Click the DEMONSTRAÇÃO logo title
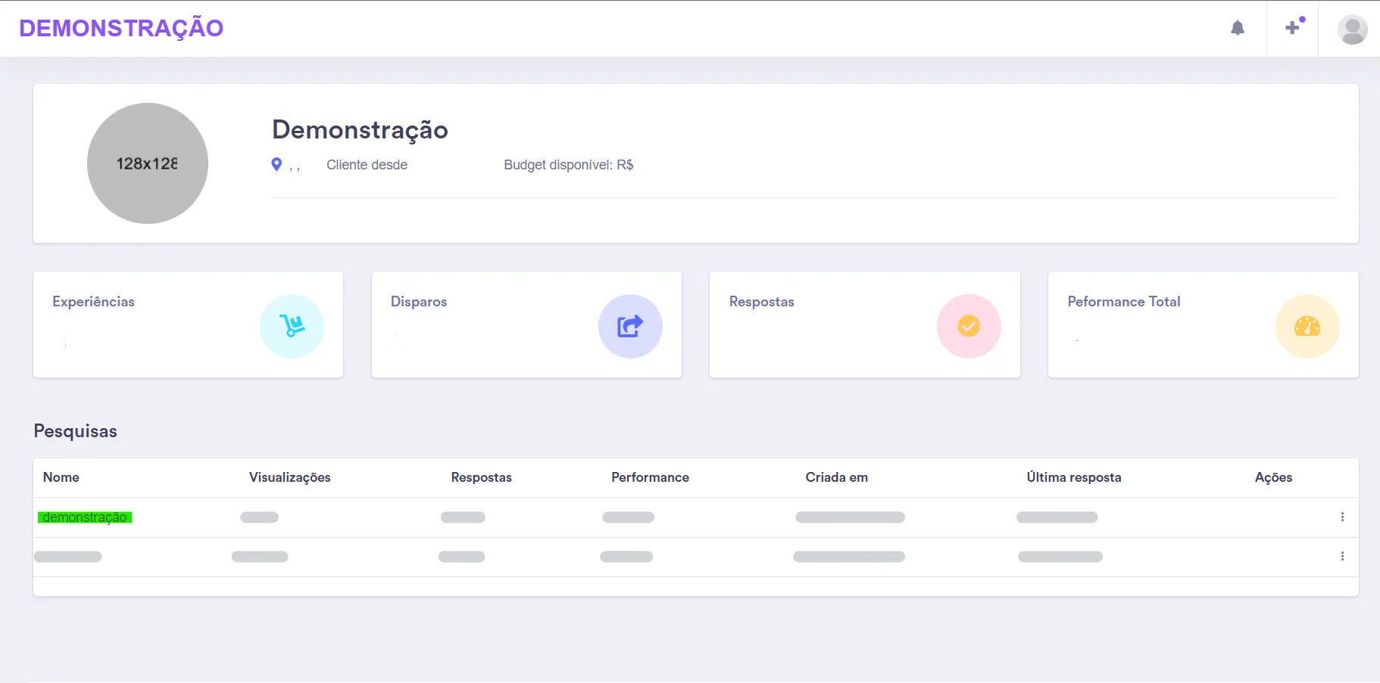Viewport: 1380px width, 683px height. pos(121,28)
